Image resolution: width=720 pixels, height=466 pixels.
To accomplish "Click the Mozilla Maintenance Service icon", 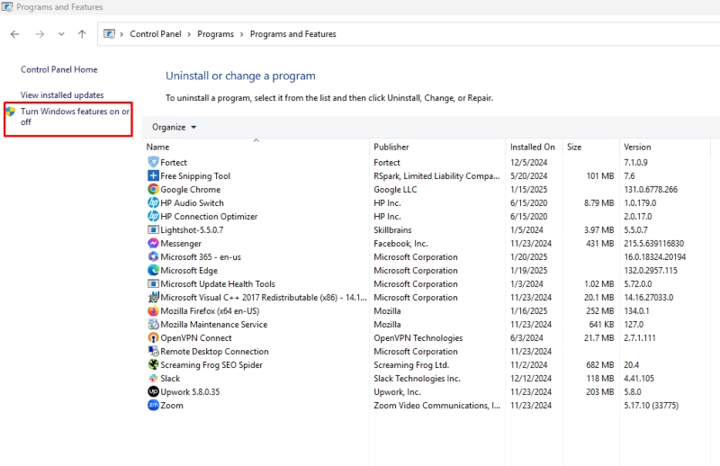I will pos(153,324).
